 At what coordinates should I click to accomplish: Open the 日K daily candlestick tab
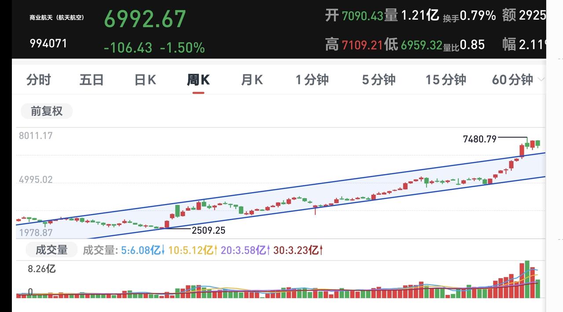coord(145,80)
